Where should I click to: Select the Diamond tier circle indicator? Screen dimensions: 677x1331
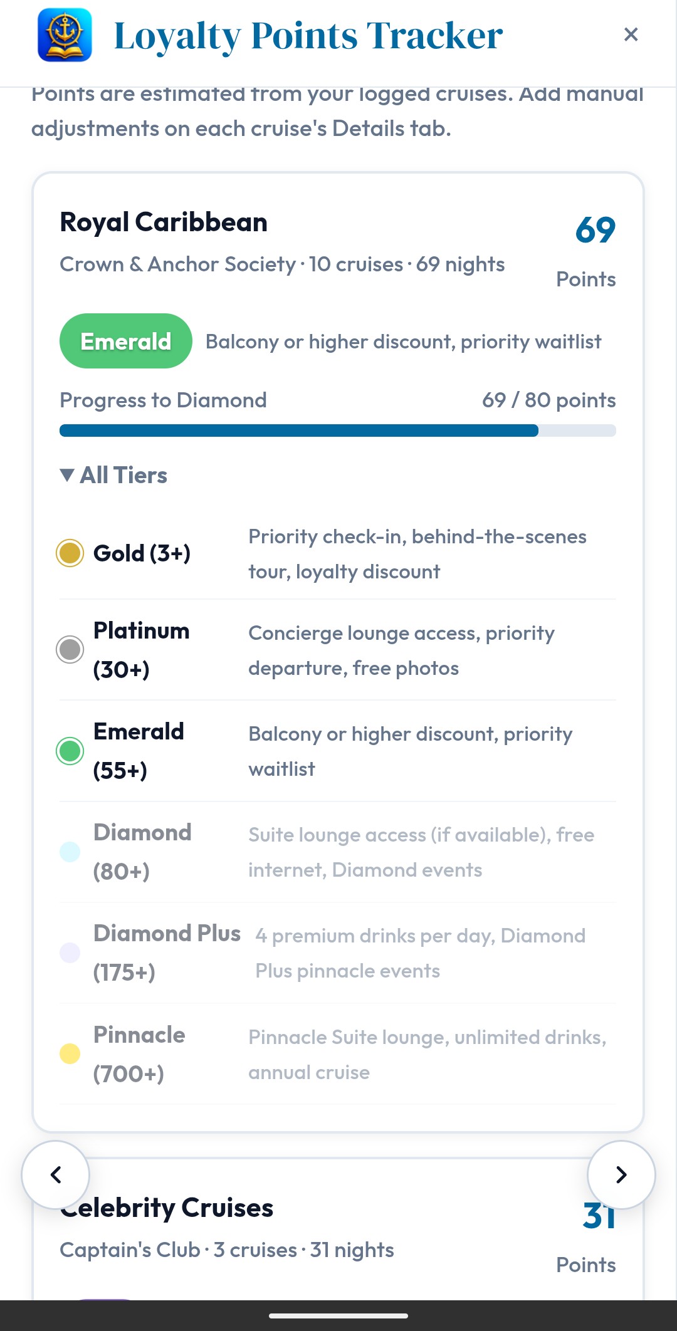[x=70, y=851]
